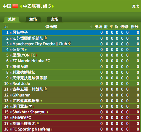This screenshot has height=132, width=141.
Task: Click the China flag icon
Action: point(15,6)
